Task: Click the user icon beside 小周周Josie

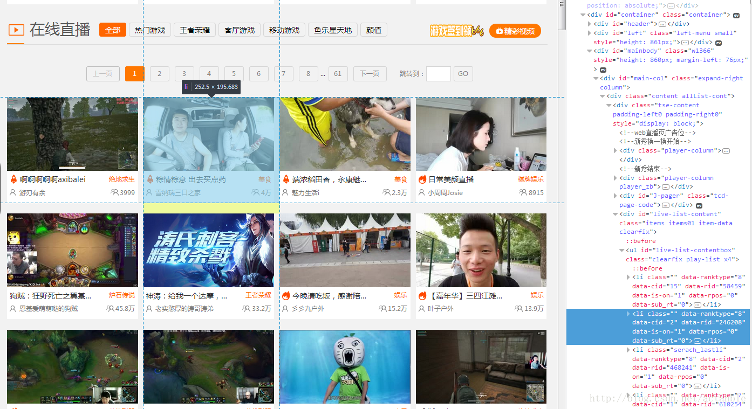Action: point(422,192)
